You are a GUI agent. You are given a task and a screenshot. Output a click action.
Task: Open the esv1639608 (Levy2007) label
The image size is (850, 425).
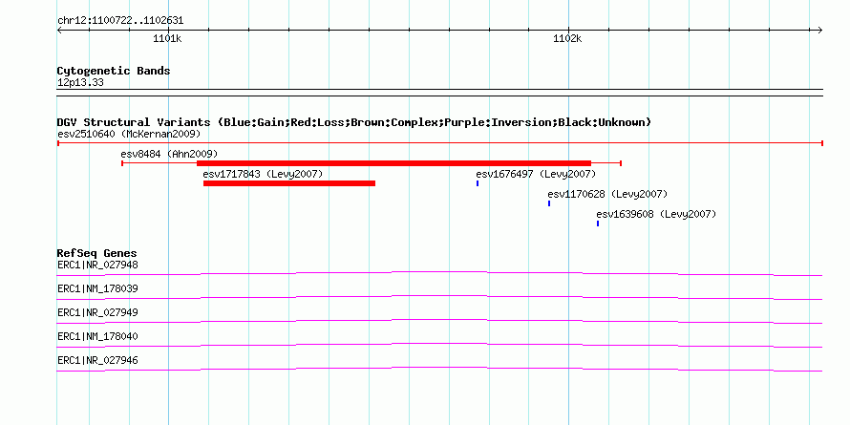coord(656,214)
